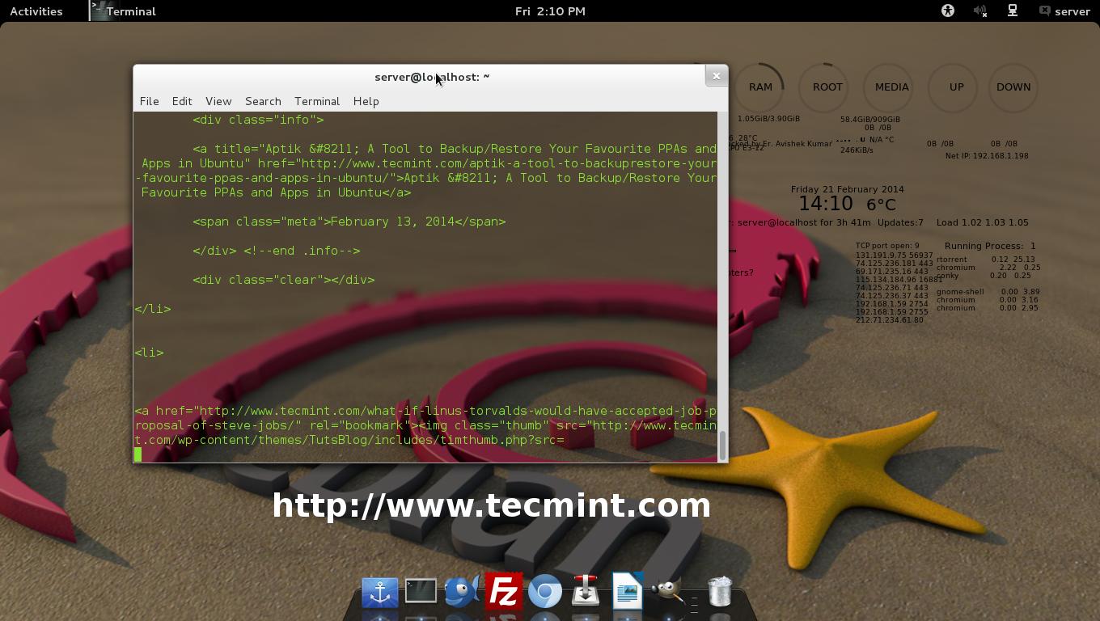Open Chromium browser from the dock
This screenshot has height=621, width=1100.
pyautogui.click(x=544, y=592)
